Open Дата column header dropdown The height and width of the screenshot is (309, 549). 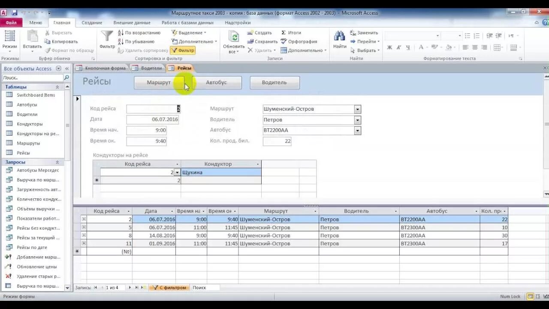pyautogui.click(x=172, y=212)
